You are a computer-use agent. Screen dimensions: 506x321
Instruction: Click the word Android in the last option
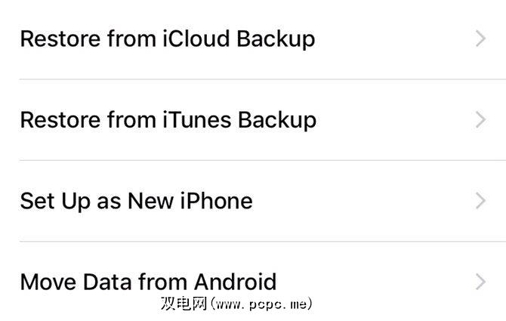235,282
